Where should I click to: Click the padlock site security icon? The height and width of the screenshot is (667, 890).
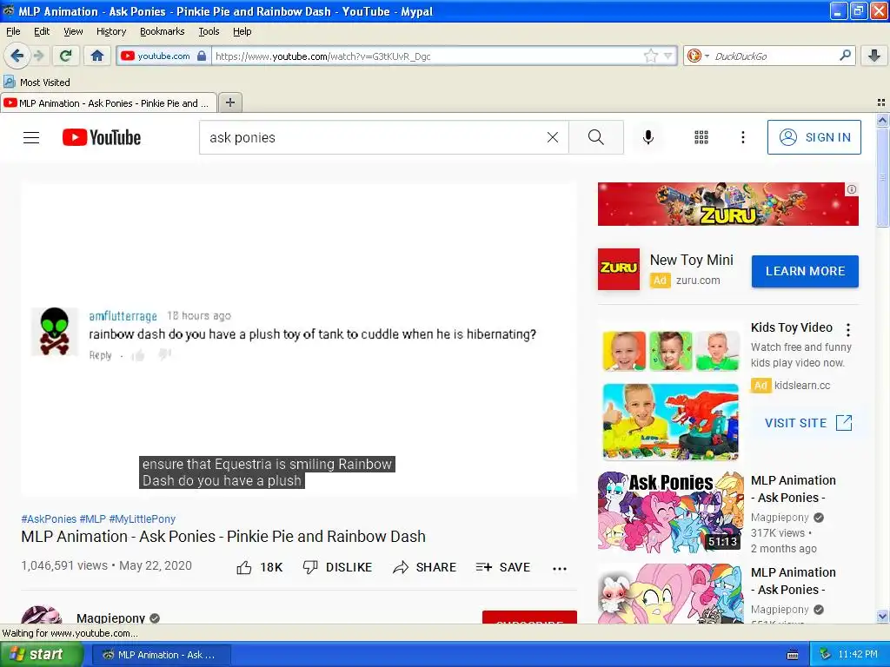pos(202,56)
